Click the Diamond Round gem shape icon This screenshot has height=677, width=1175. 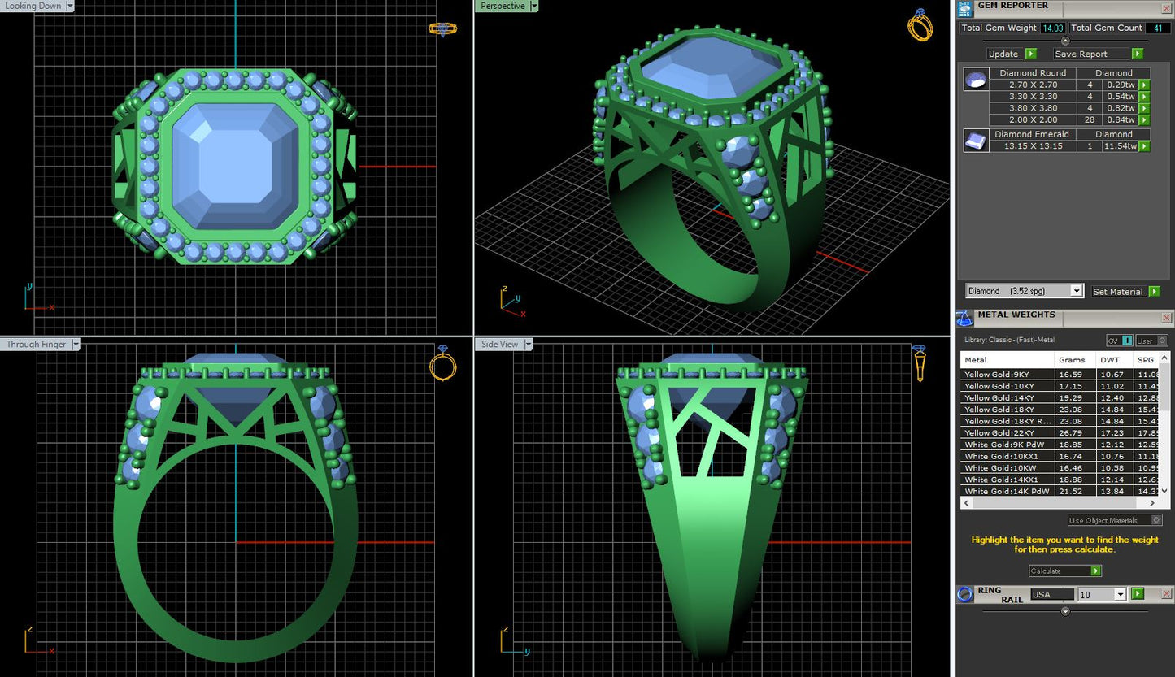[976, 79]
